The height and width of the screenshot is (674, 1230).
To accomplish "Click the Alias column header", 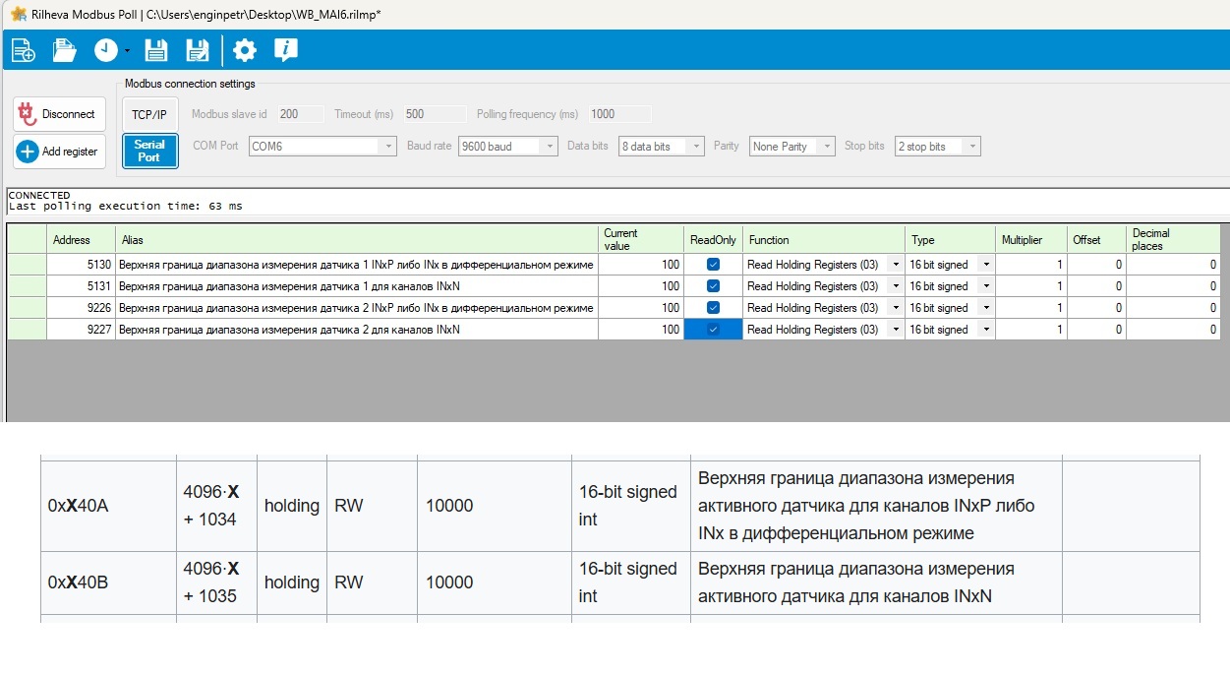I will pos(356,240).
